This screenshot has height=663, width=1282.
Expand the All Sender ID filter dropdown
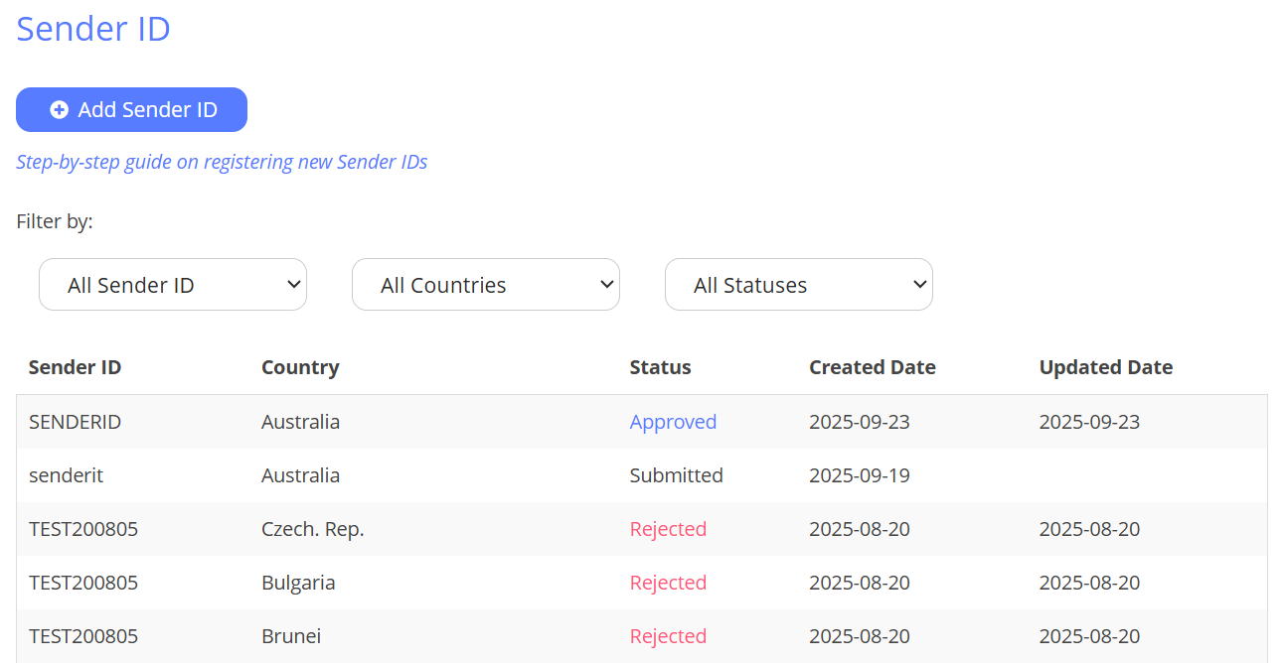pos(173,285)
